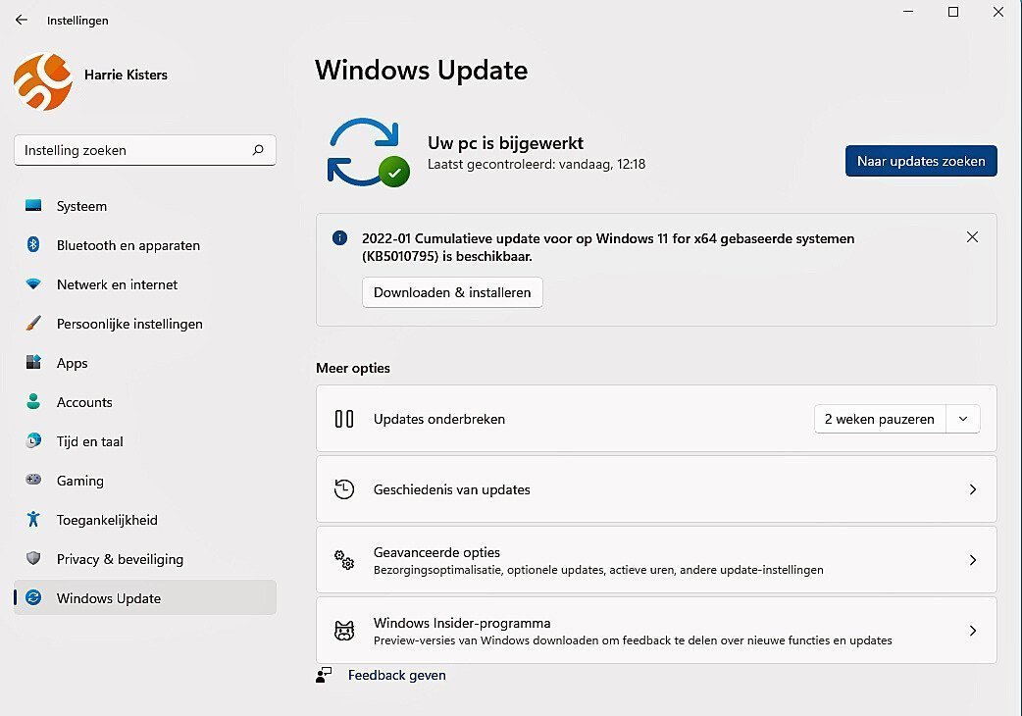
Task: Click the search magnifier icon
Action: tap(258, 150)
